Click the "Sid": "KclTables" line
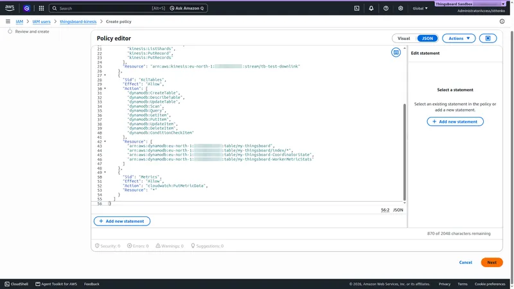514x289 pixels. [144, 80]
